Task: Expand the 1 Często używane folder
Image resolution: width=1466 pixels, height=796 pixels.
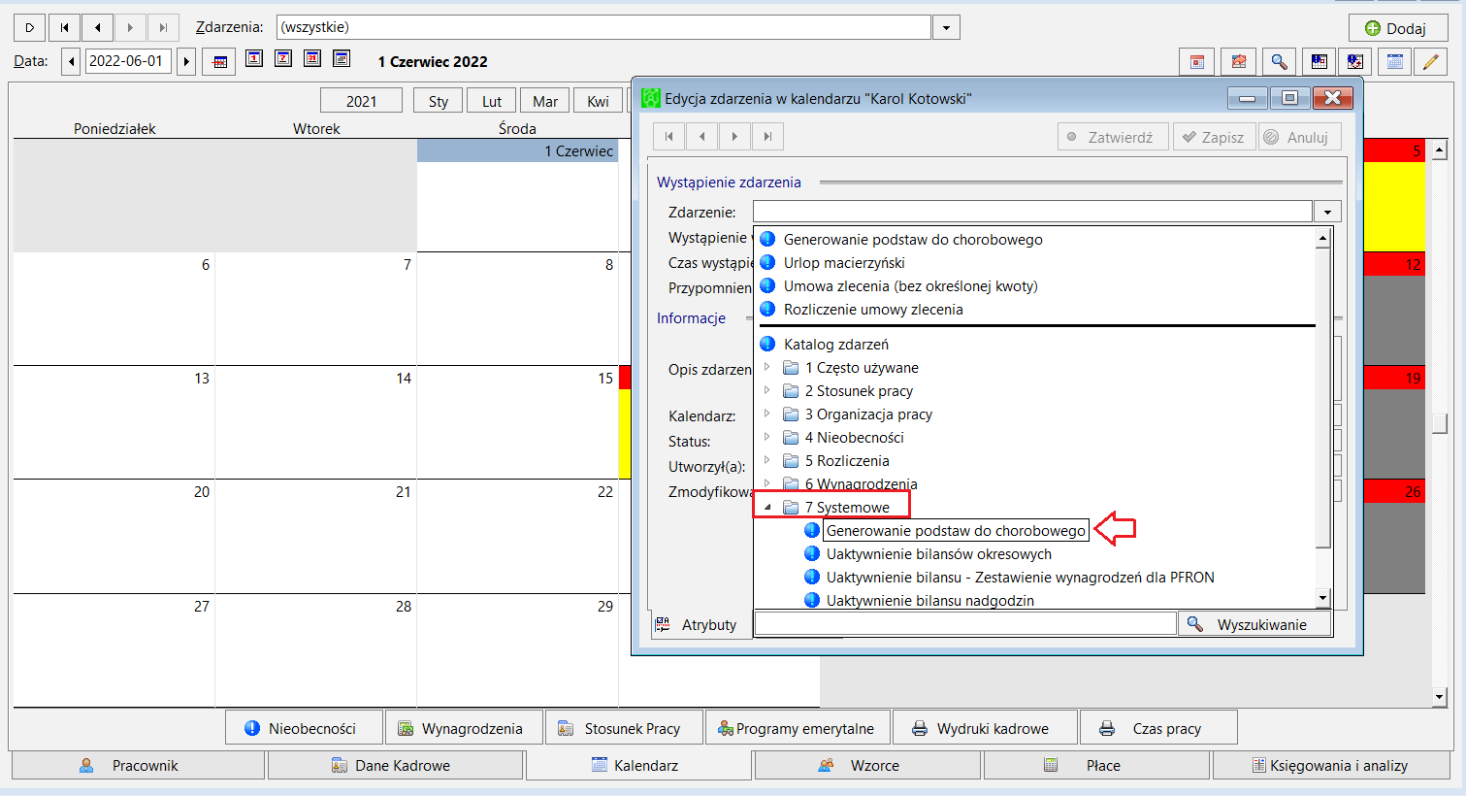Action: [766, 367]
